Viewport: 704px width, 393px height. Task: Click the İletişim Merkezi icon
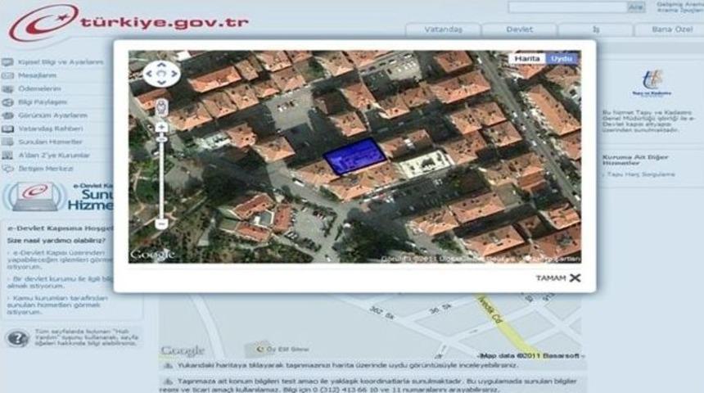coord(7,169)
